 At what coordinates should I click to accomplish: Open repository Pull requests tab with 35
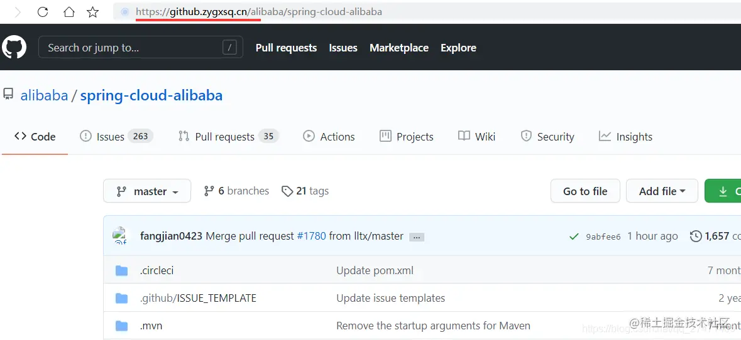coord(228,137)
